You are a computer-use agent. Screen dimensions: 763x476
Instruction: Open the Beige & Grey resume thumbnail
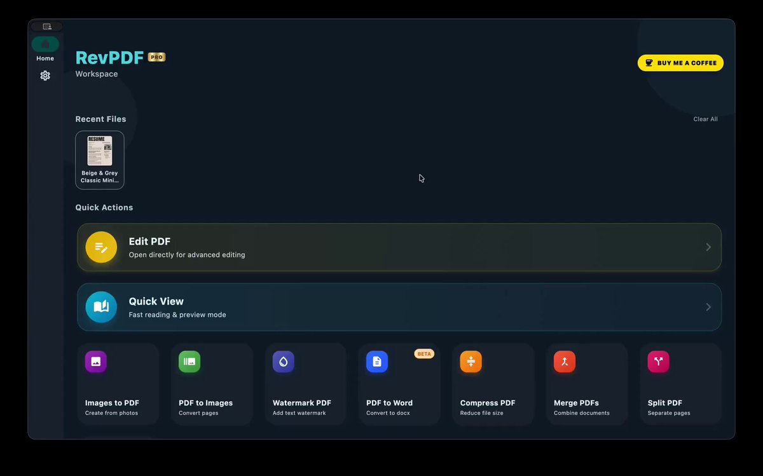pos(100,151)
